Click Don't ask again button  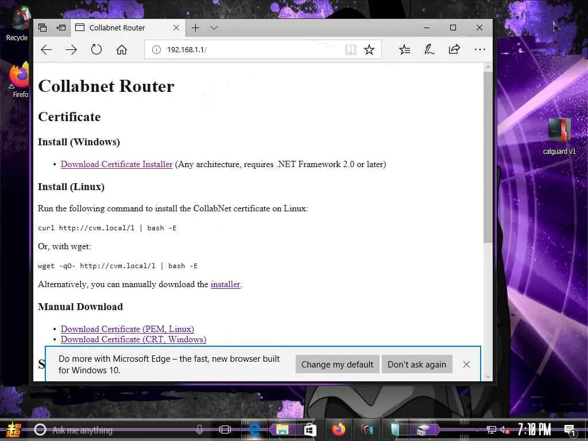[417, 365]
